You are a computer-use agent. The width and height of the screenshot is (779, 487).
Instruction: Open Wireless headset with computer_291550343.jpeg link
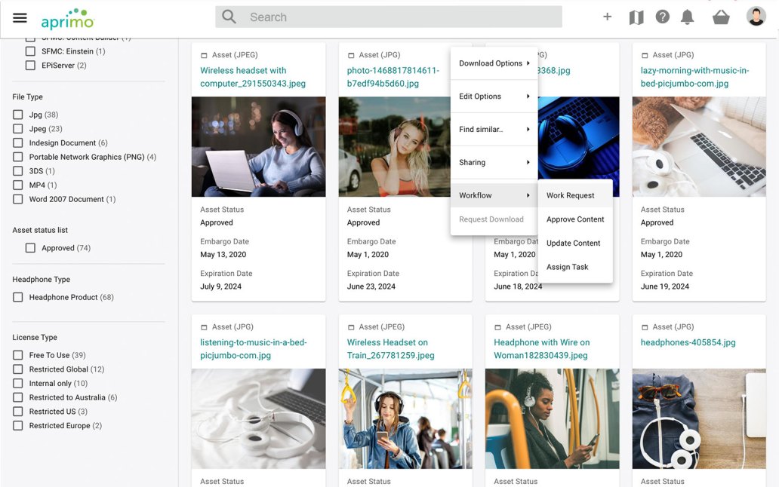coord(252,77)
